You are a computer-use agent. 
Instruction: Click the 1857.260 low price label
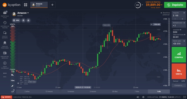pyautogui.click(x=32, y=82)
